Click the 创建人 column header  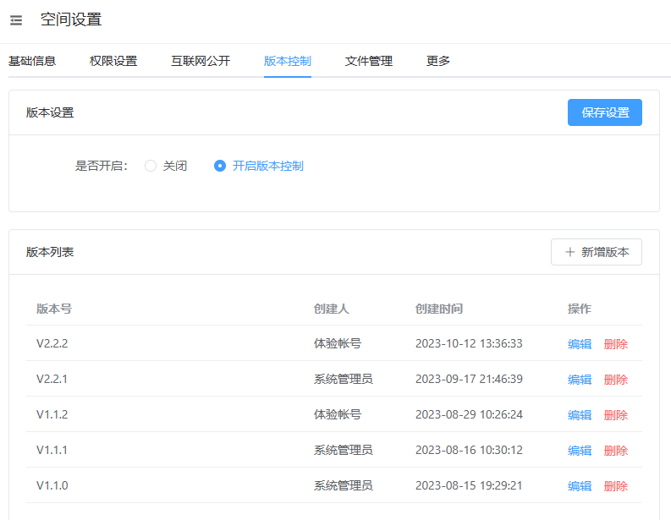(x=332, y=309)
